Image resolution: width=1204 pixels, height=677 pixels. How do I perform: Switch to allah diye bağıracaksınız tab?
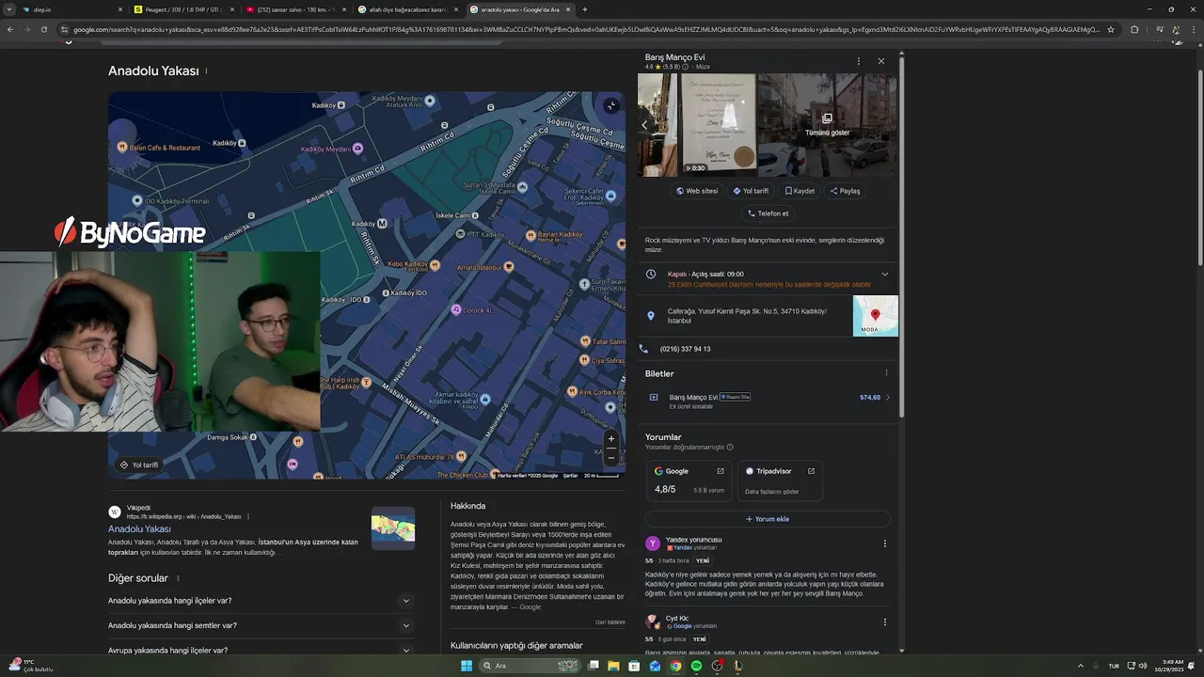click(x=408, y=9)
